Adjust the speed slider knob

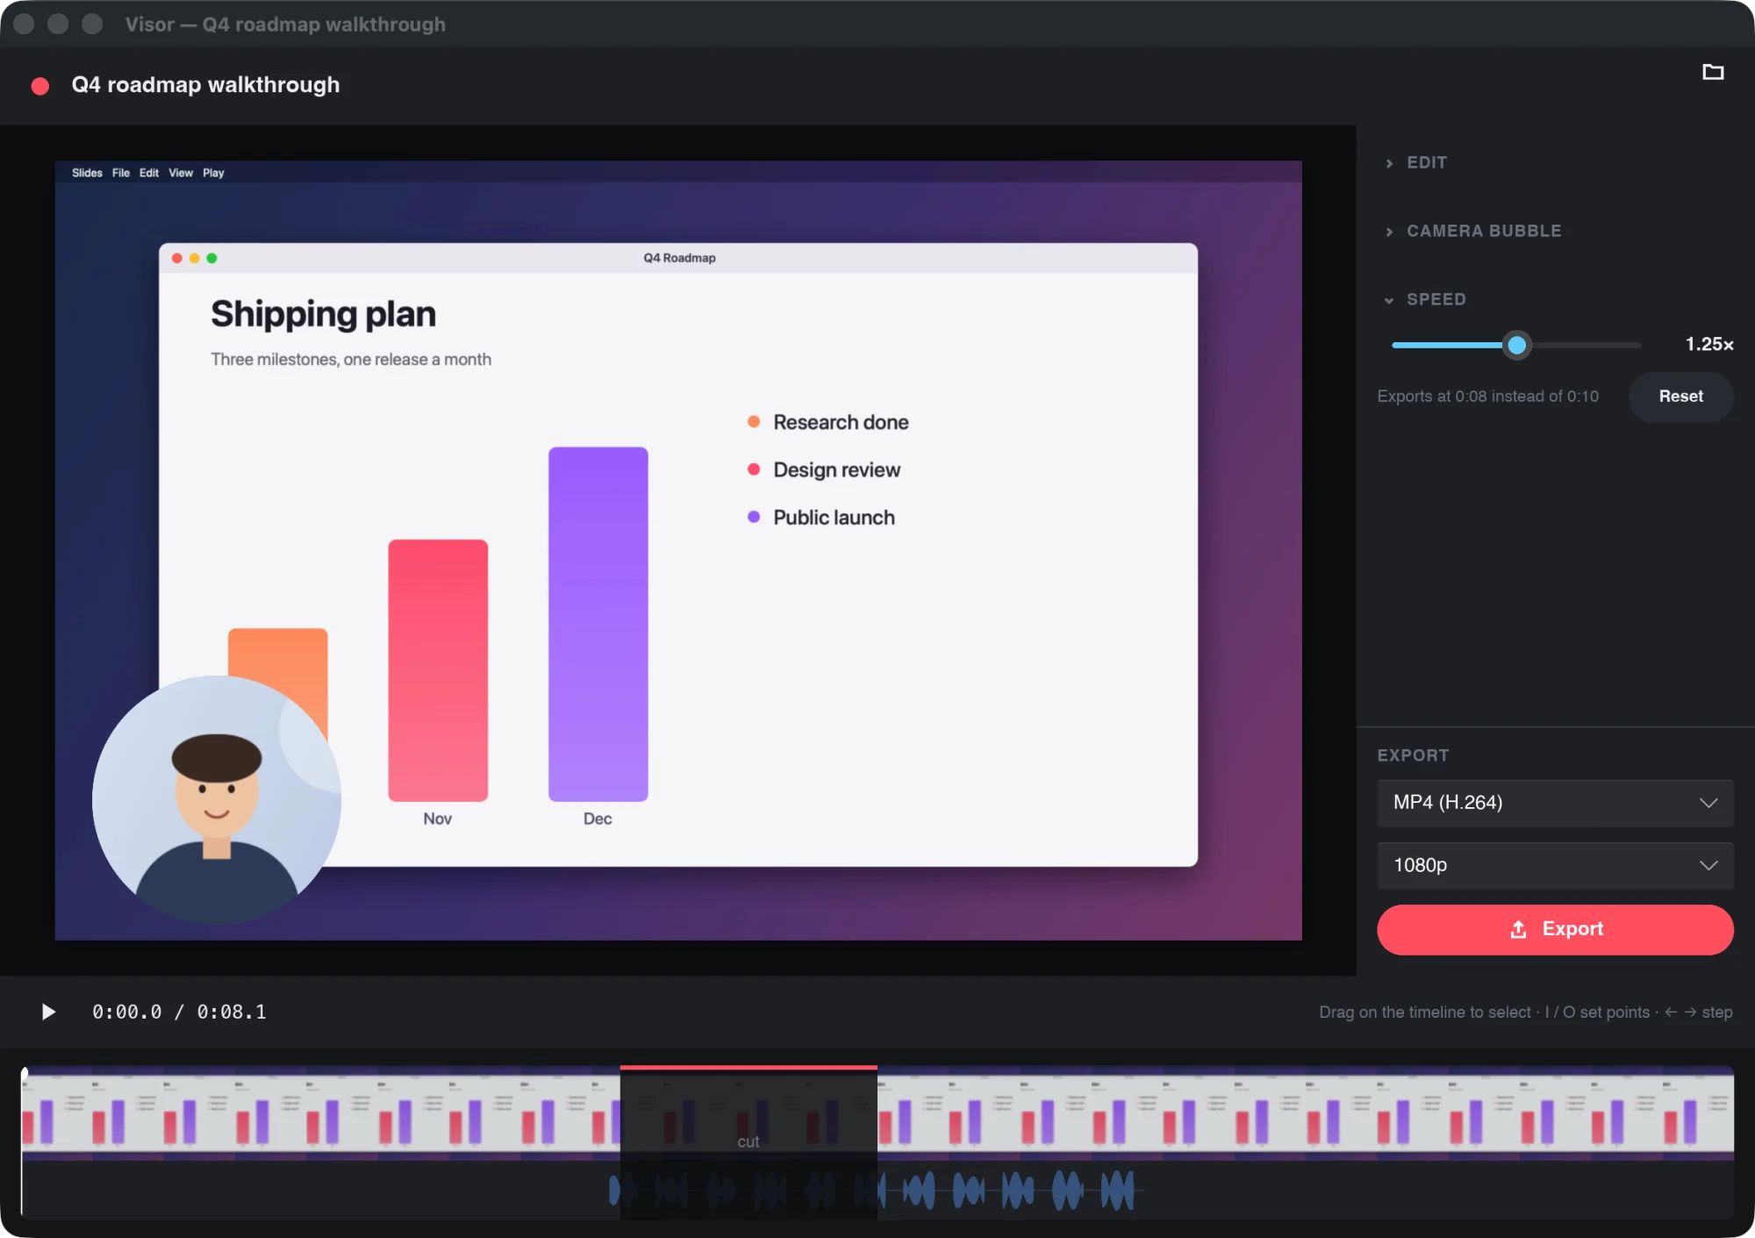(x=1516, y=345)
